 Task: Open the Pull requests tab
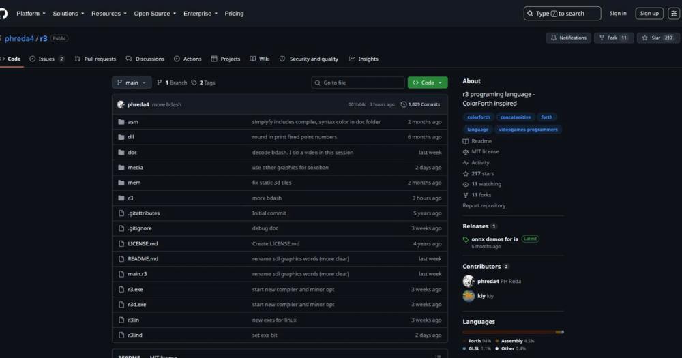coord(95,59)
